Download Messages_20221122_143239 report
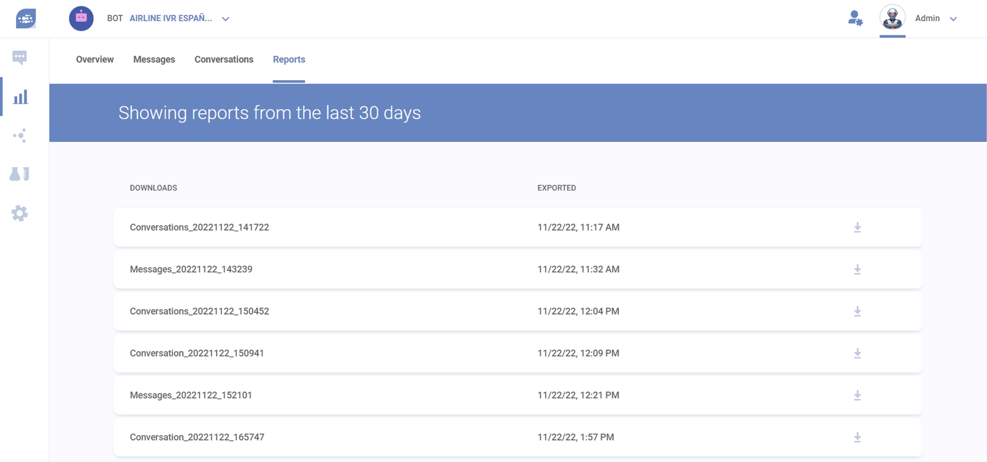Viewport: 987px width, 462px height. pos(857,269)
